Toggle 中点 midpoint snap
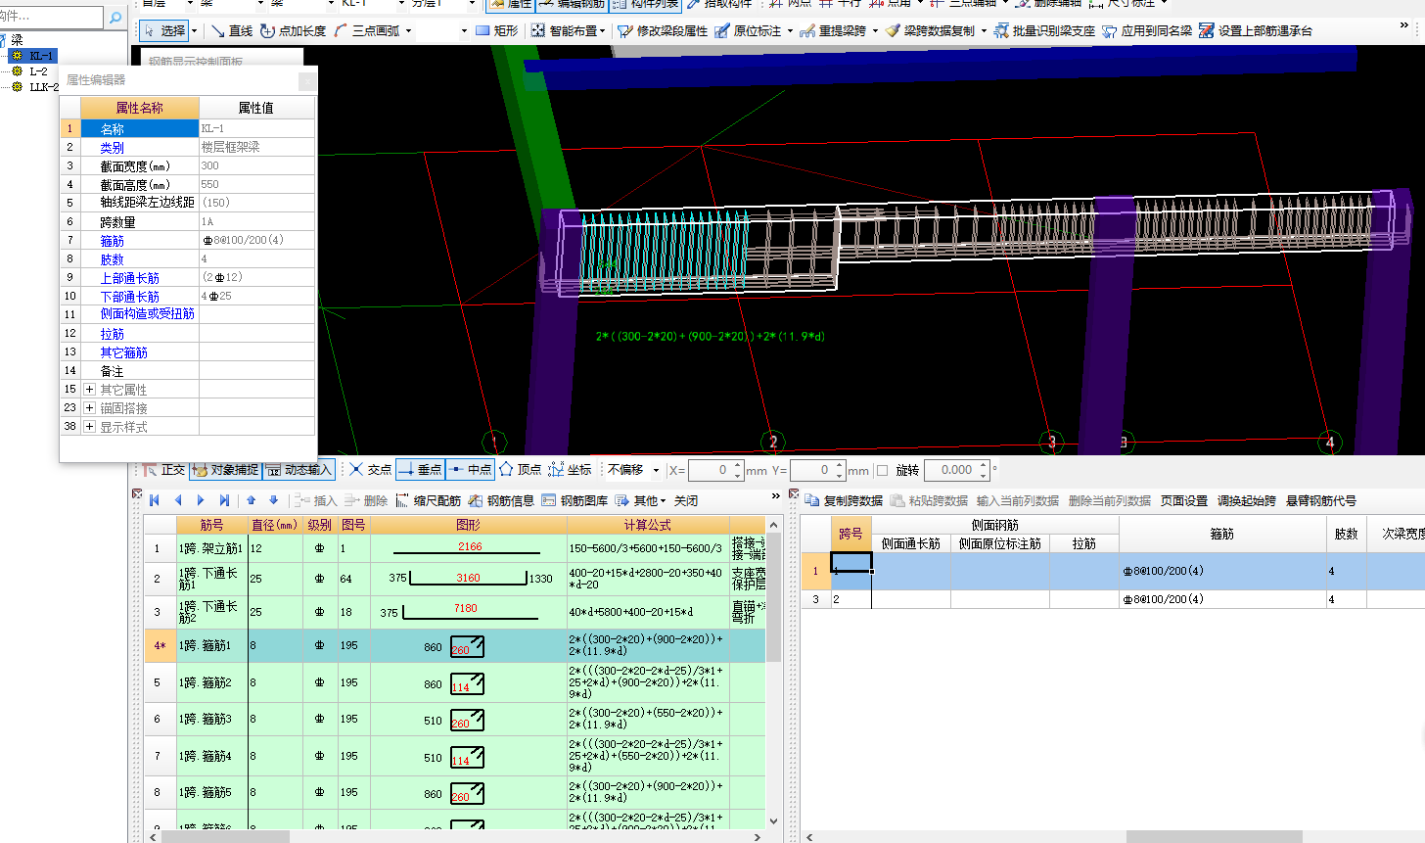Image resolution: width=1425 pixels, height=843 pixels. point(470,470)
